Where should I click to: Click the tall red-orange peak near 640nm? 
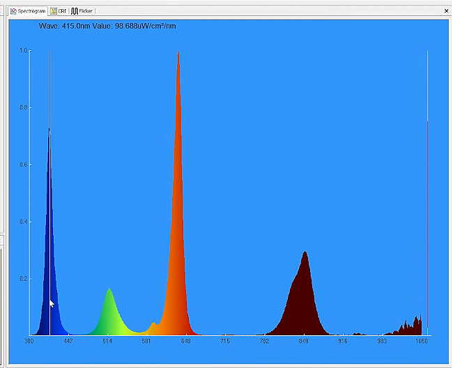179,209
